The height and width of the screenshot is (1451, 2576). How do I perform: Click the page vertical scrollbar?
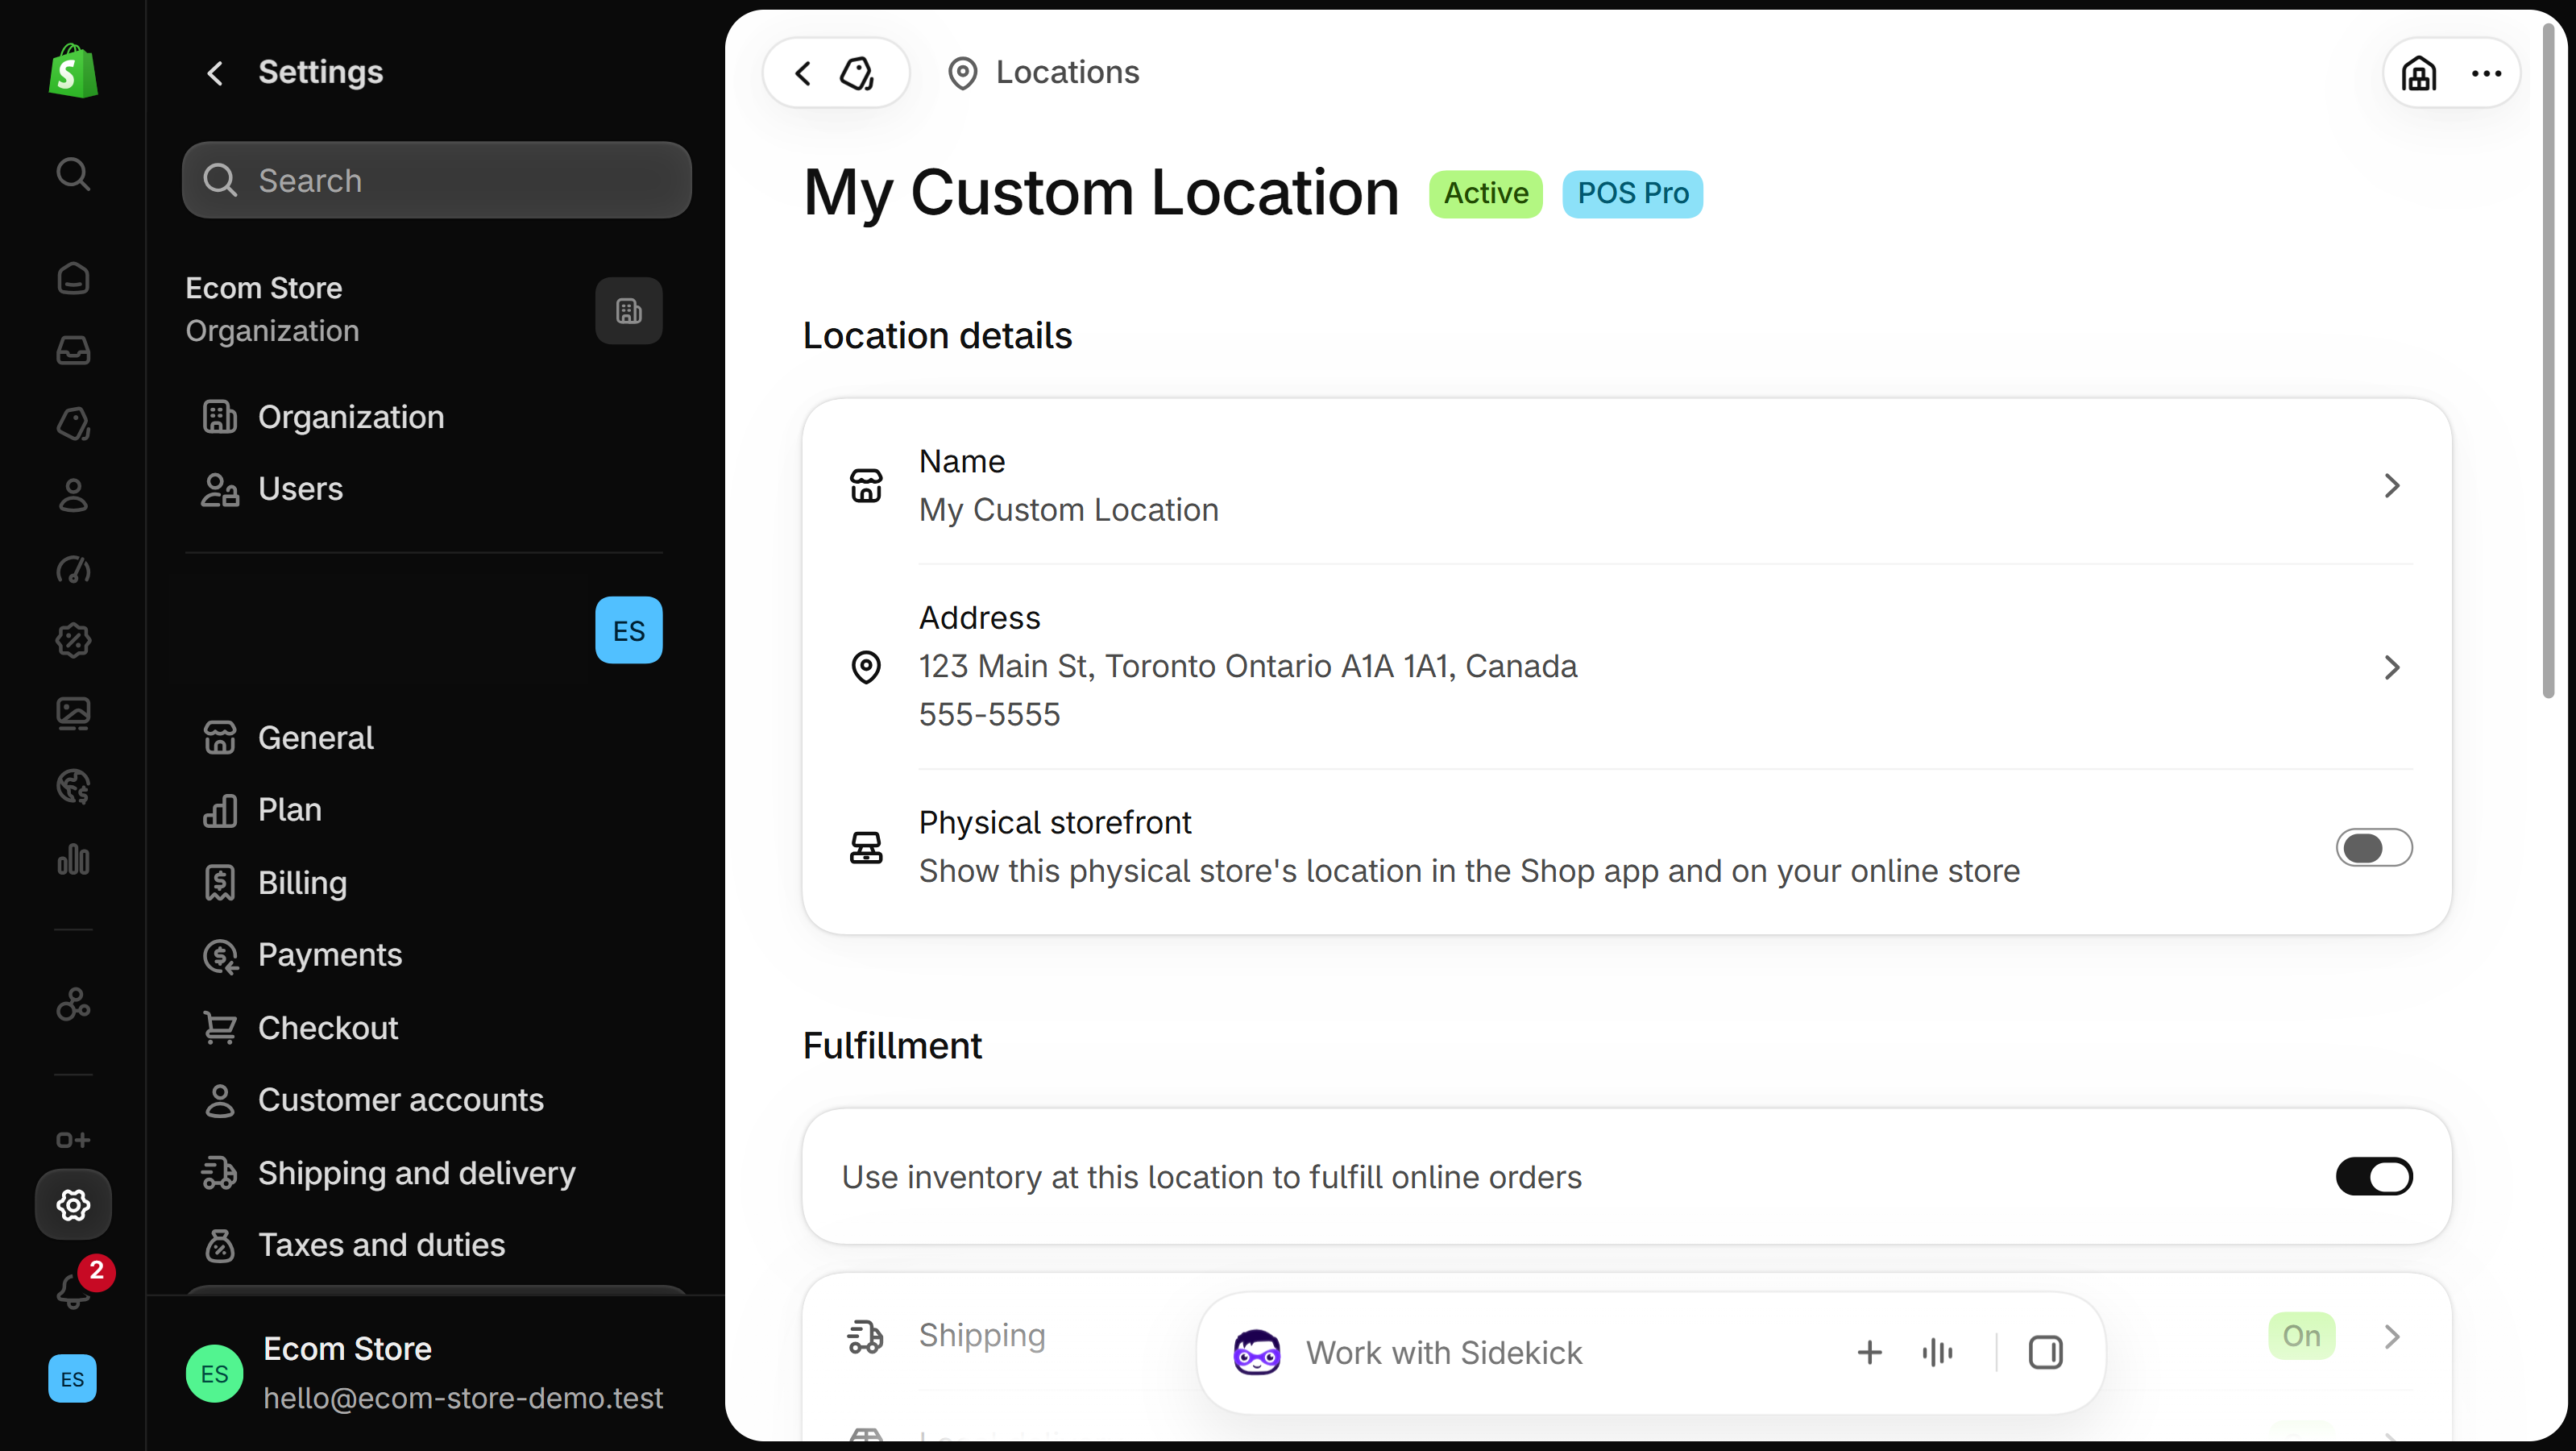(x=2548, y=360)
